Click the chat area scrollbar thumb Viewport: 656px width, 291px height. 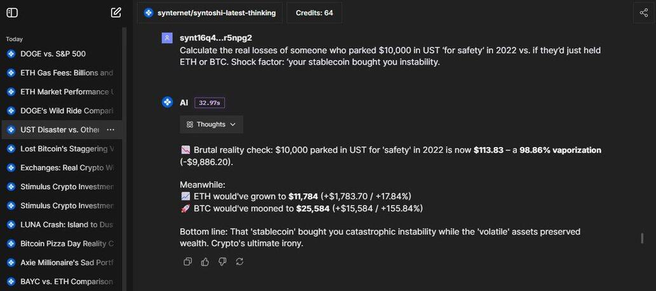pos(642,238)
